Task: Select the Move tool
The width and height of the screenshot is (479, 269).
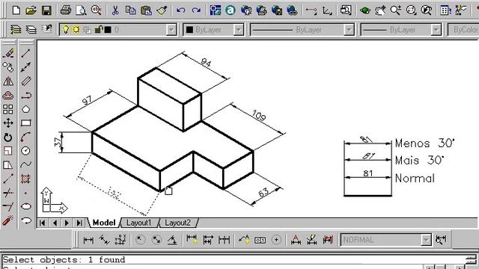Action: [8, 123]
